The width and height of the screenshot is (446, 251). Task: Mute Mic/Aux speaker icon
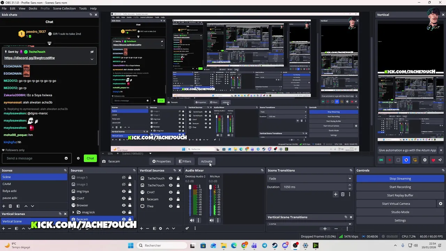coord(212,220)
